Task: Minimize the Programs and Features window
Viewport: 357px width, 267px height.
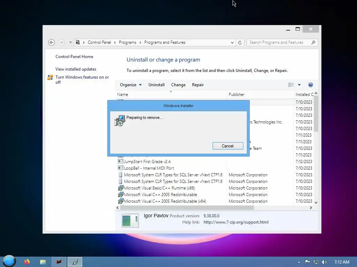Action: coord(288,29)
